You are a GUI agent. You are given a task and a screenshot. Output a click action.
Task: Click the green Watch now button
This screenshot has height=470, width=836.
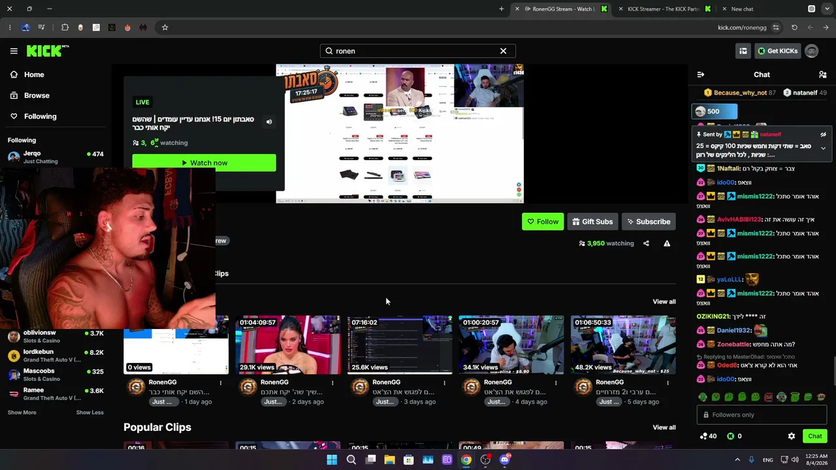pyautogui.click(x=204, y=163)
